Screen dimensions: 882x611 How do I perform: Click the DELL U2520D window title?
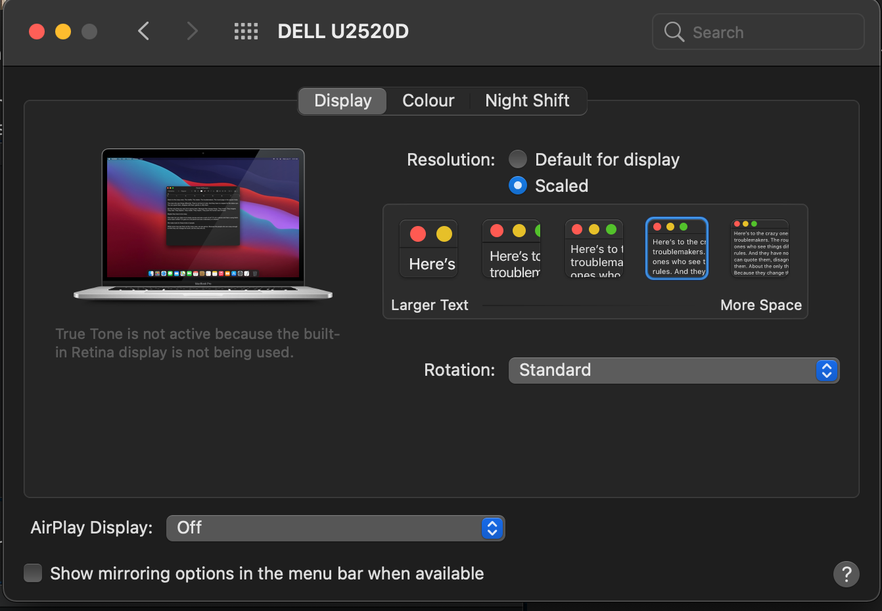[x=343, y=31]
